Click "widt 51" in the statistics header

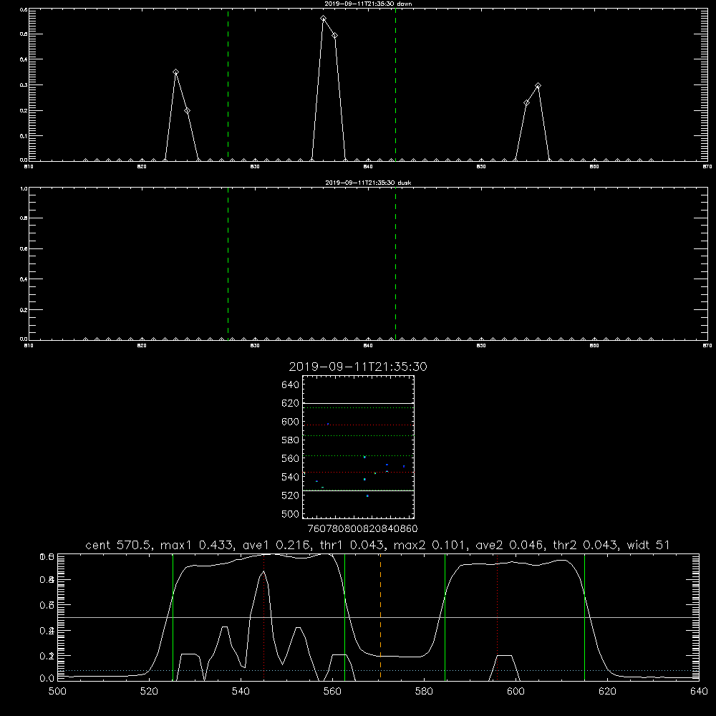(648, 545)
